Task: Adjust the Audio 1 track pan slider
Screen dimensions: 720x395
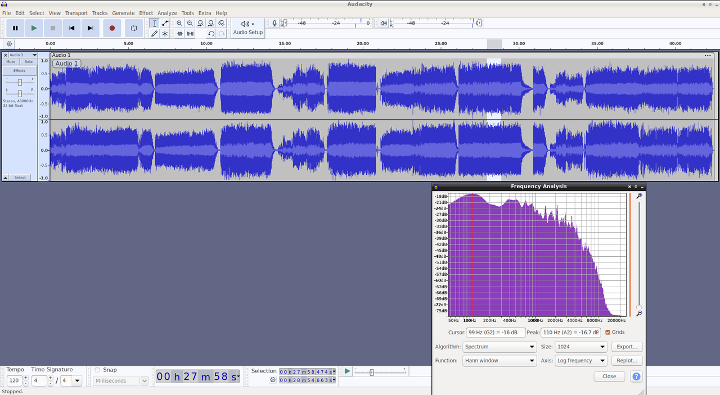Action: pyautogui.click(x=20, y=93)
